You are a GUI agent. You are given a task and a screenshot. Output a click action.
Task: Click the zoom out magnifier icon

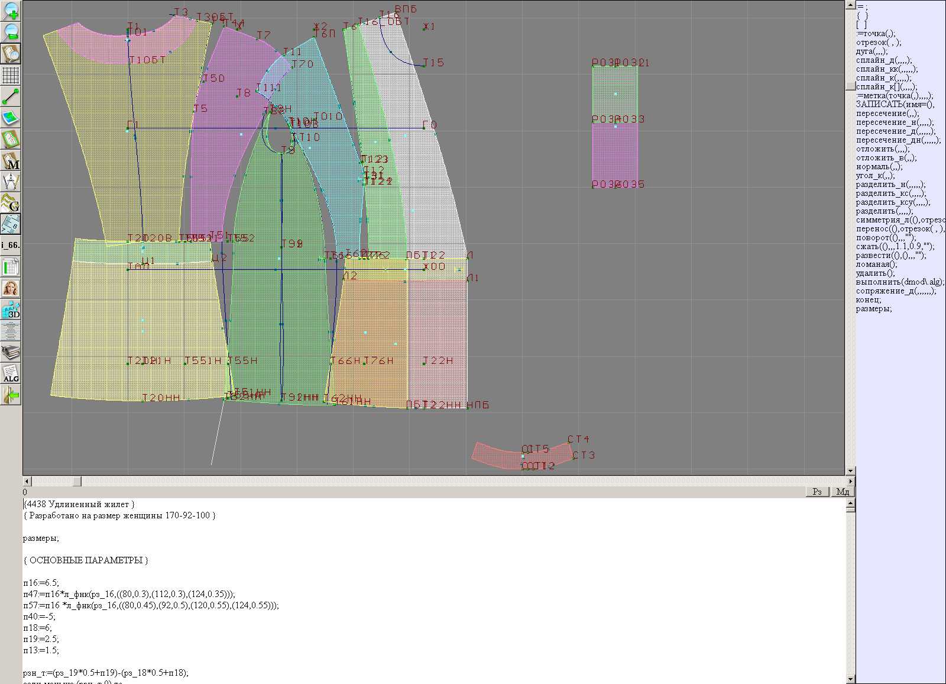click(11, 32)
